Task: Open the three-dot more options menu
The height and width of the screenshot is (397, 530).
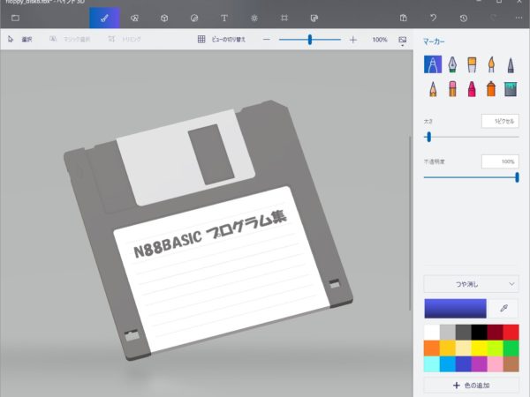Action: coord(519,18)
